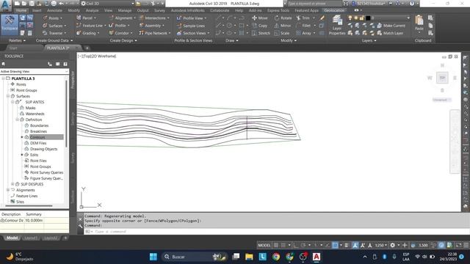This screenshot has width=470, height=264.
Task: Toggle clean screen in status bar
Action: [458, 245]
